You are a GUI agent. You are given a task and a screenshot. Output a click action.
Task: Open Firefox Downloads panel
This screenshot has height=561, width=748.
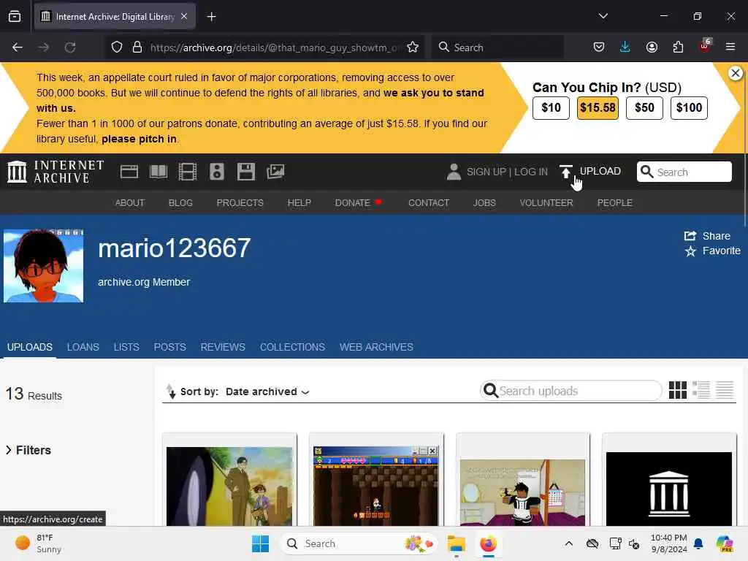[625, 47]
